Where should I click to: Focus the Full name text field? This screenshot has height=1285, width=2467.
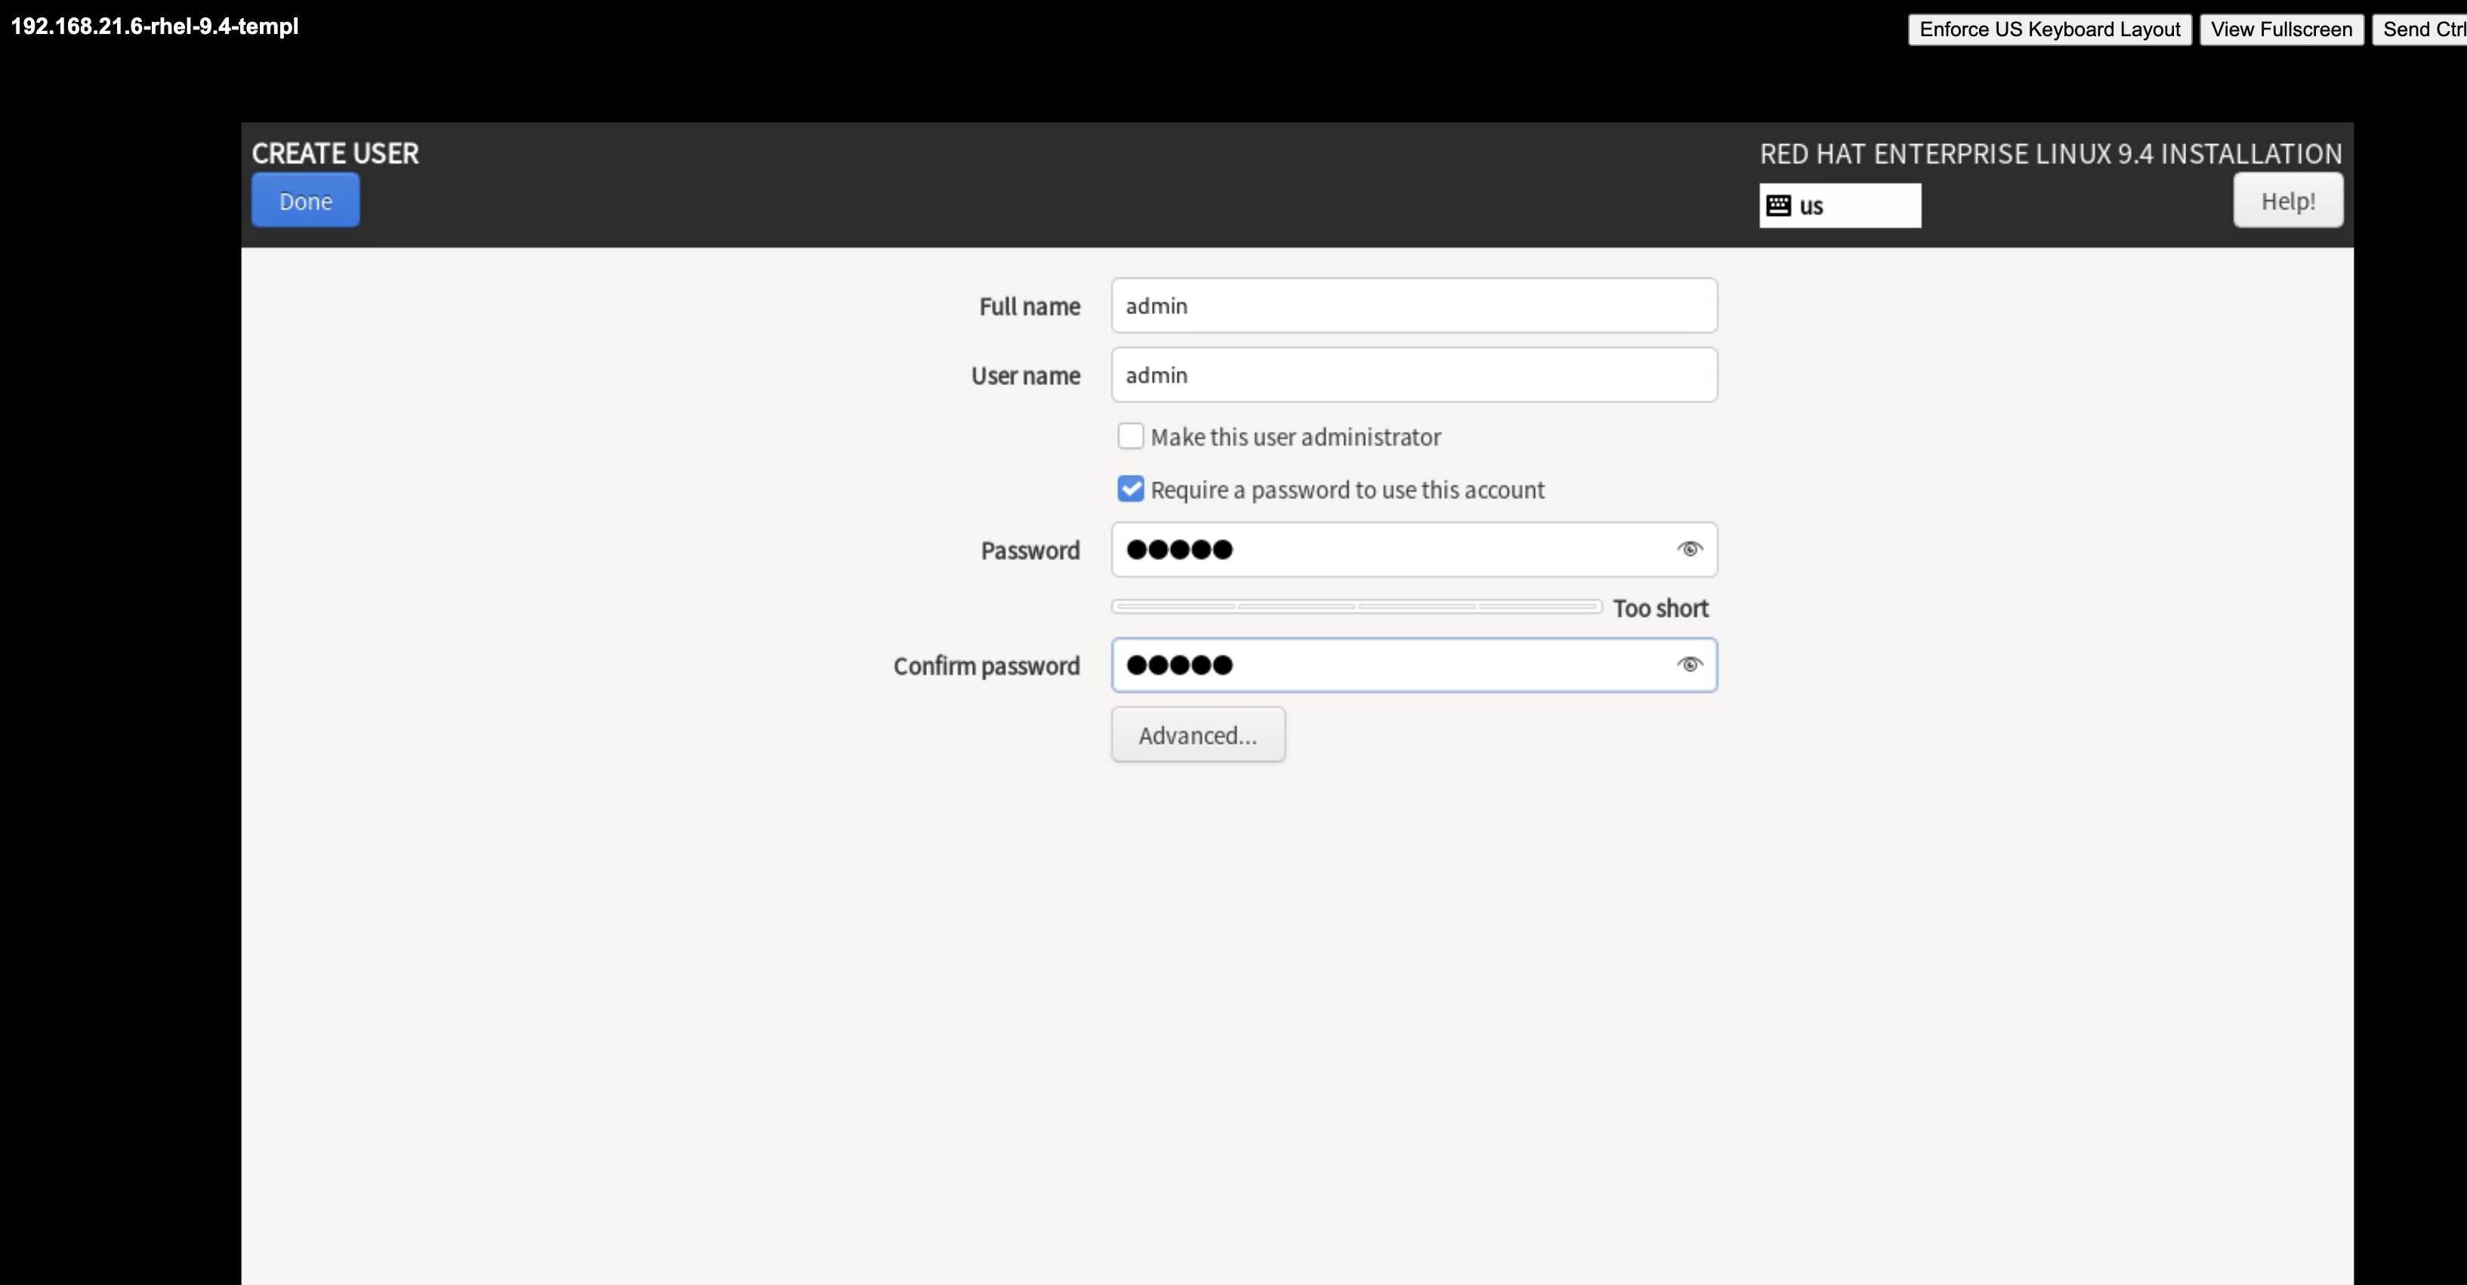pyautogui.click(x=1413, y=306)
